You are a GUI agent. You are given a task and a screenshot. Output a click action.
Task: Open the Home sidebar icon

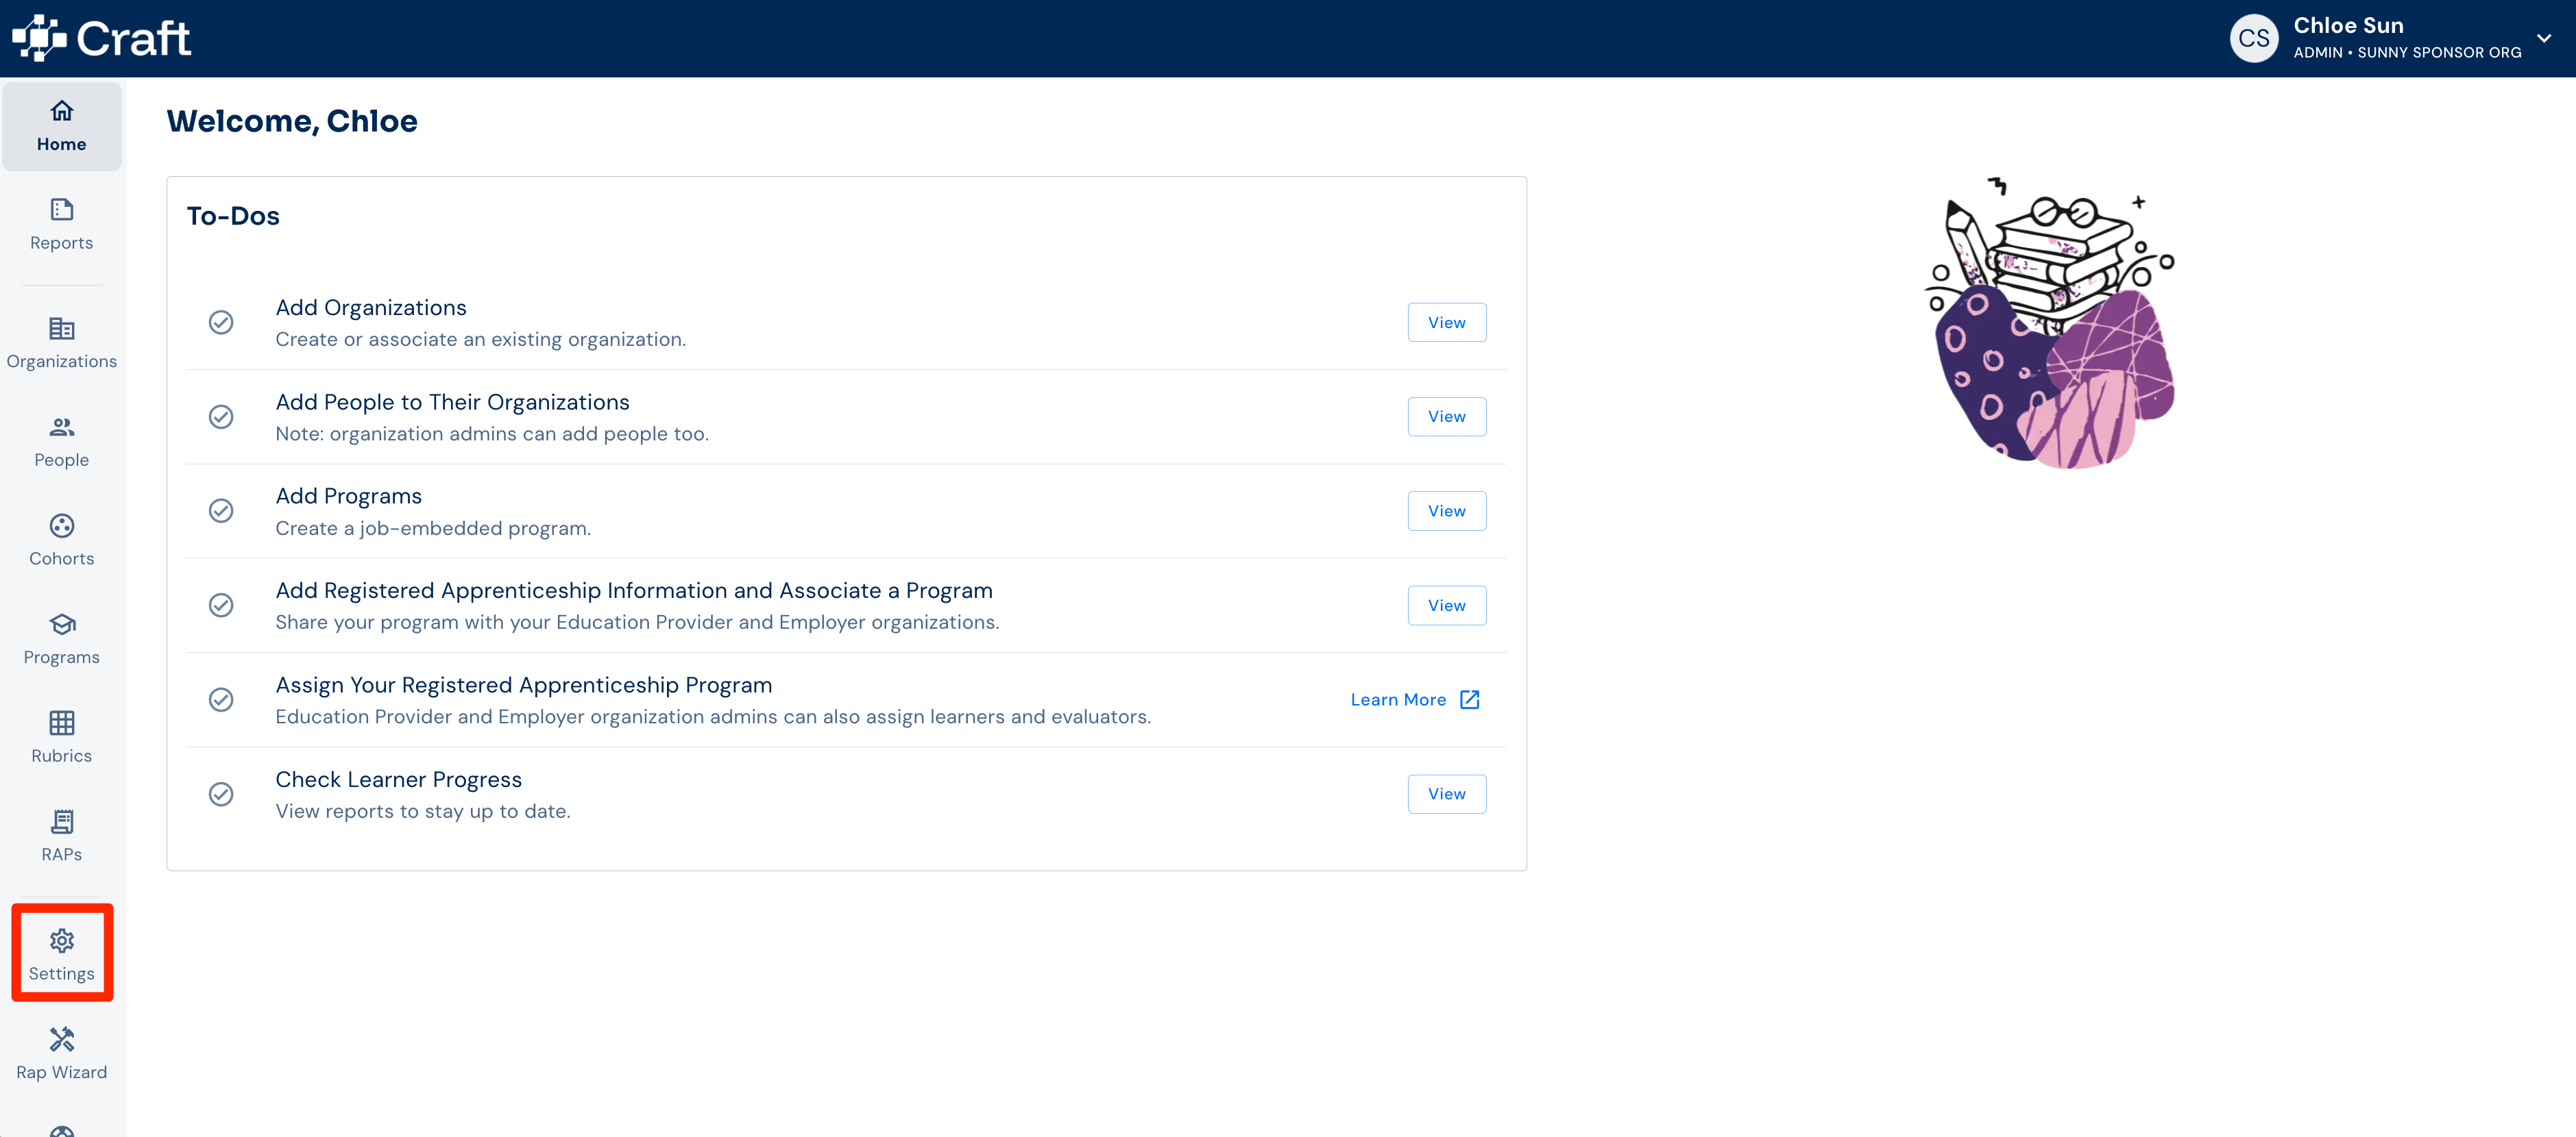(x=62, y=111)
